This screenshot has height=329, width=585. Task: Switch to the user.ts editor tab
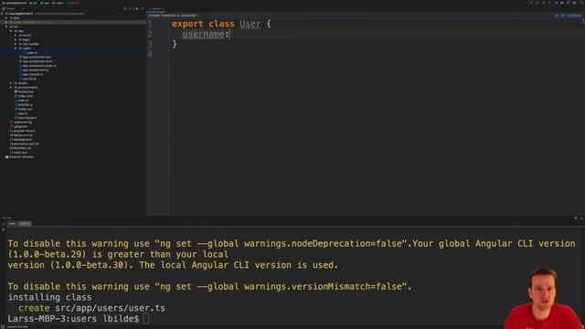click(x=156, y=8)
